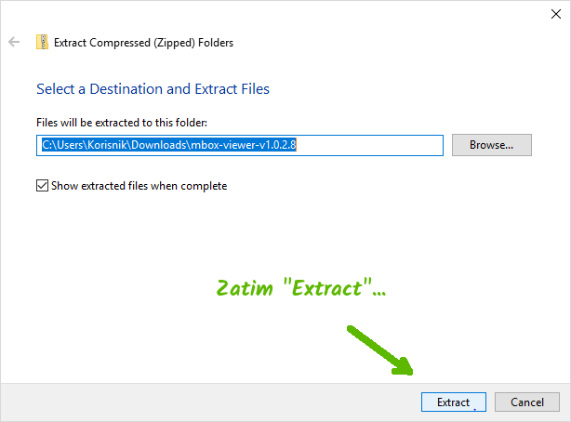This screenshot has height=422, width=571.
Task: Click the back arrow in the dialog header
Action: coord(14,42)
